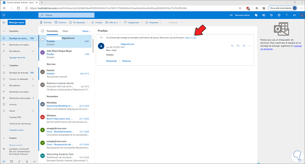Click the AdBlock extension icon
This screenshot has width=305, height=164.
pos(248,8)
